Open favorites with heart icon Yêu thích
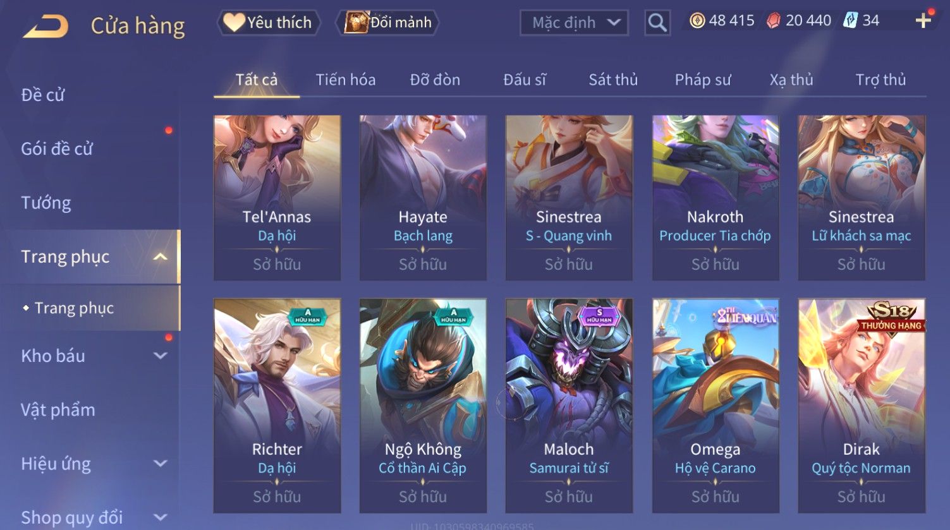Viewport: 950px width, 530px height. click(268, 23)
